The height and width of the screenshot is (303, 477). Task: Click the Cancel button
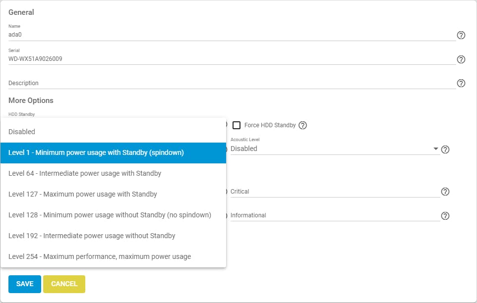click(x=64, y=284)
